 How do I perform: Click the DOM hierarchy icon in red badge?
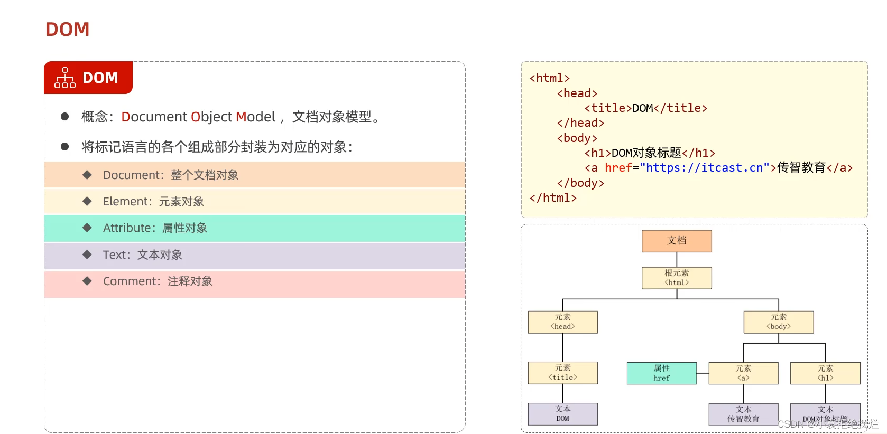click(x=65, y=78)
